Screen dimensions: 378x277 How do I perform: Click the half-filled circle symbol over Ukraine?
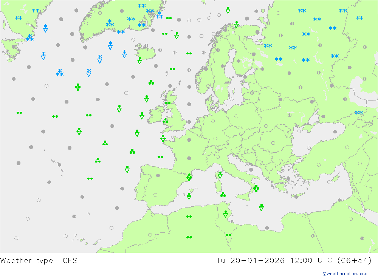(290, 115)
